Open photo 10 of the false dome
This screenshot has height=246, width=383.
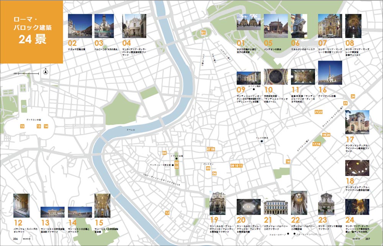pyautogui.click(x=276, y=77)
